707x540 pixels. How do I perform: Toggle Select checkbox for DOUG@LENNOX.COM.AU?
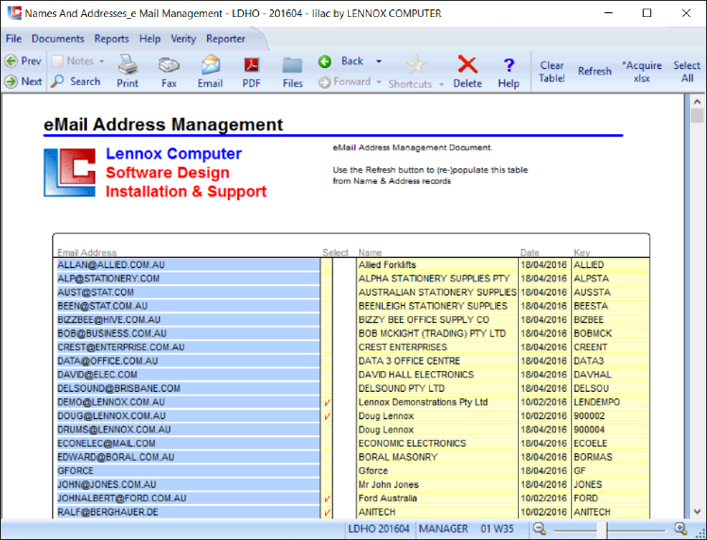(x=327, y=416)
